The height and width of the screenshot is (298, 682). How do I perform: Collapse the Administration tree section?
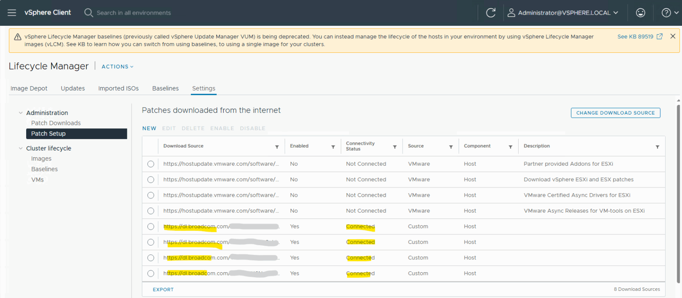[x=20, y=113]
